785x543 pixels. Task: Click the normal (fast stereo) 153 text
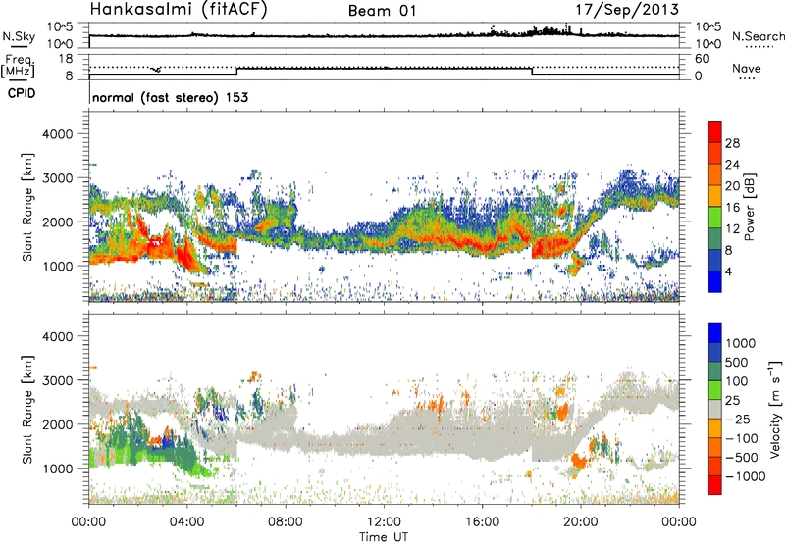coord(170,97)
